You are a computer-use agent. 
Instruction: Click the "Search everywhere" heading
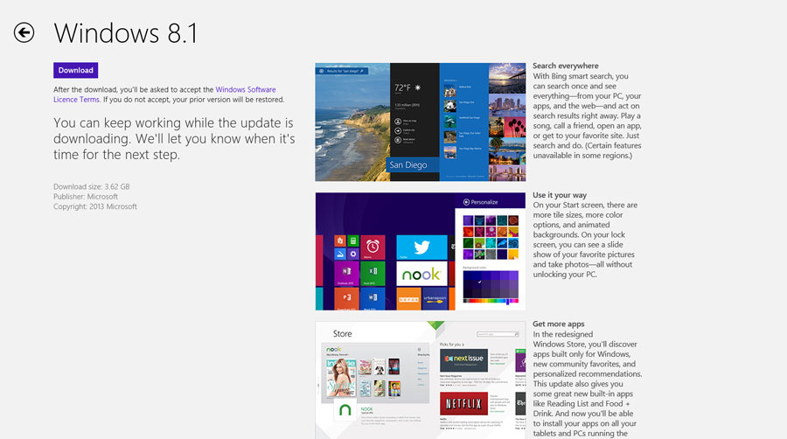tap(566, 66)
